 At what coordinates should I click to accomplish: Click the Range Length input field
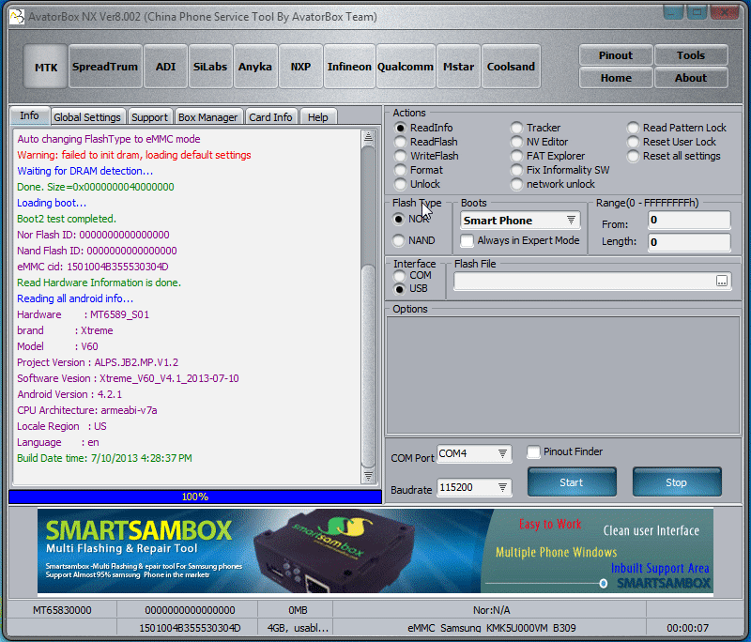[689, 242]
